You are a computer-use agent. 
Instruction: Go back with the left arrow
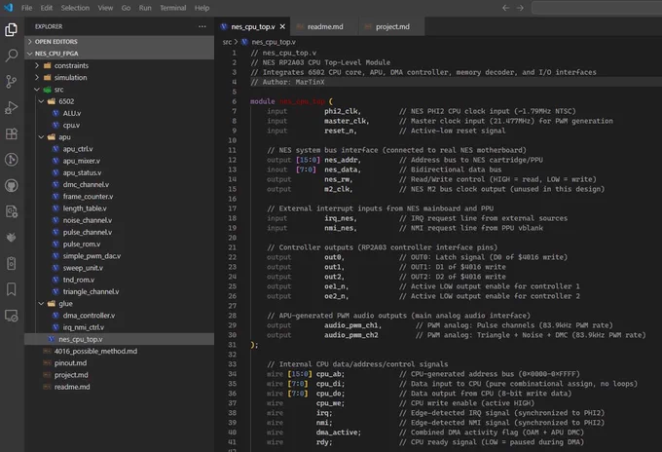(506, 8)
